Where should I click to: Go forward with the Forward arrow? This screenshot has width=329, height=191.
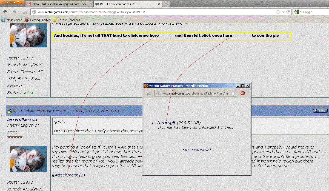click(x=15, y=12)
